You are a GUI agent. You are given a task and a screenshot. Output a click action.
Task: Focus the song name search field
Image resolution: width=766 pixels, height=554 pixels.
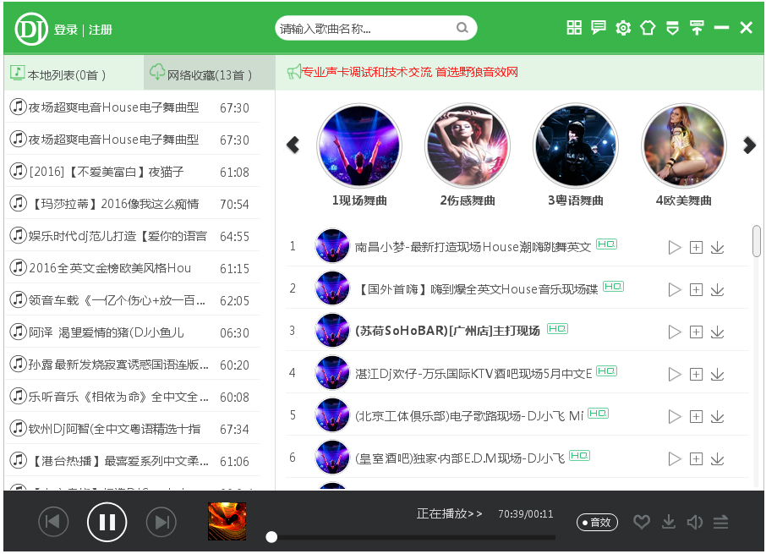pos(375,29)
